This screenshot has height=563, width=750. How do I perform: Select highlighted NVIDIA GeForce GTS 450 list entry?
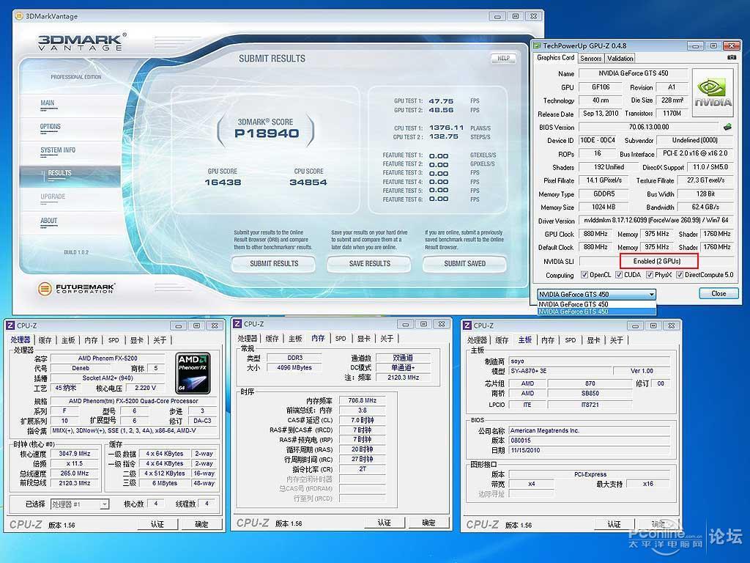coord(596,311)
